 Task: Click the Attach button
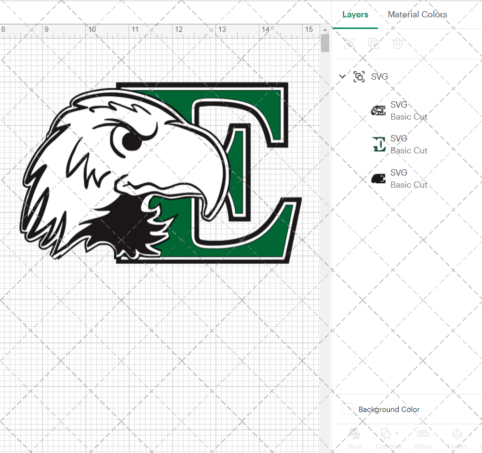tap(423, 439)
